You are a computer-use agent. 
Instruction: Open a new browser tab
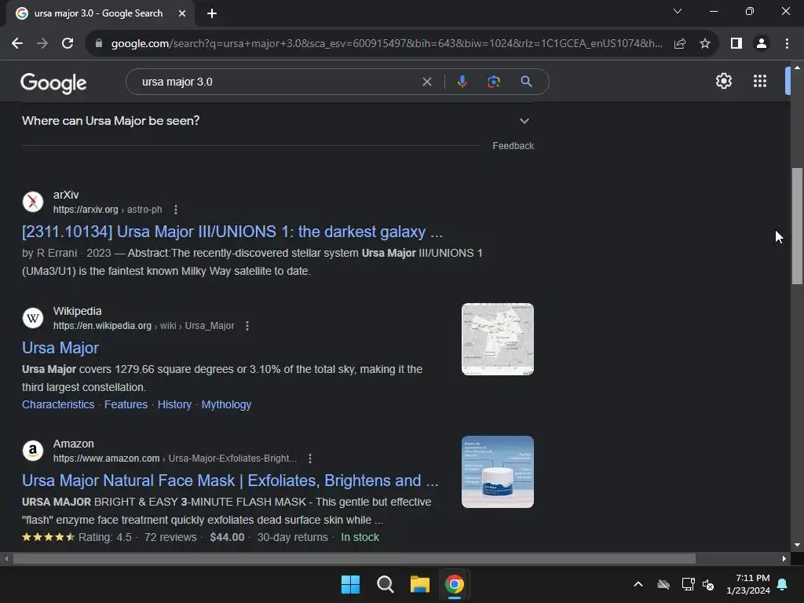[212, 13]
